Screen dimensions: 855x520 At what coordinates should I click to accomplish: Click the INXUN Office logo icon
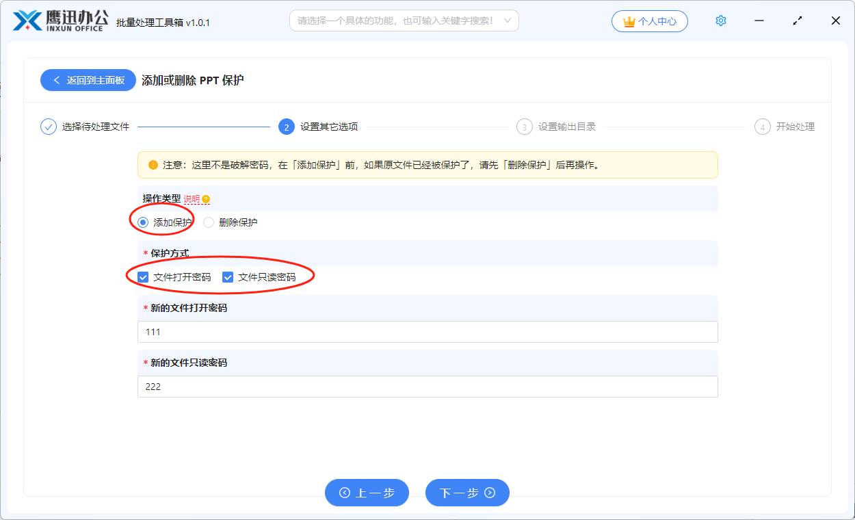28,21
